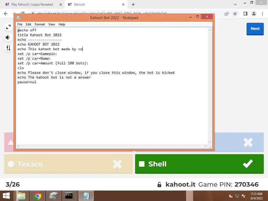This screenshot has height=201, width=268.
Task: Click 'echo The kahoot bot is not a answer' line
Action: coord(54,77)
